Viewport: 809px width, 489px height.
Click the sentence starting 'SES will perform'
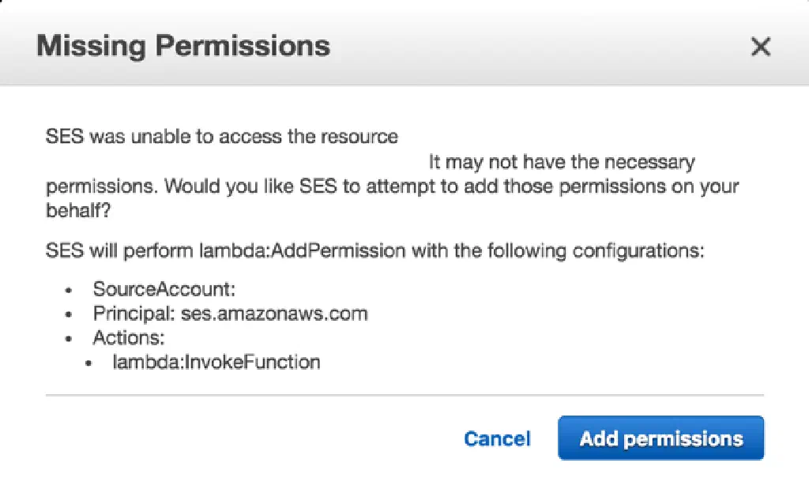click(374, 252)
